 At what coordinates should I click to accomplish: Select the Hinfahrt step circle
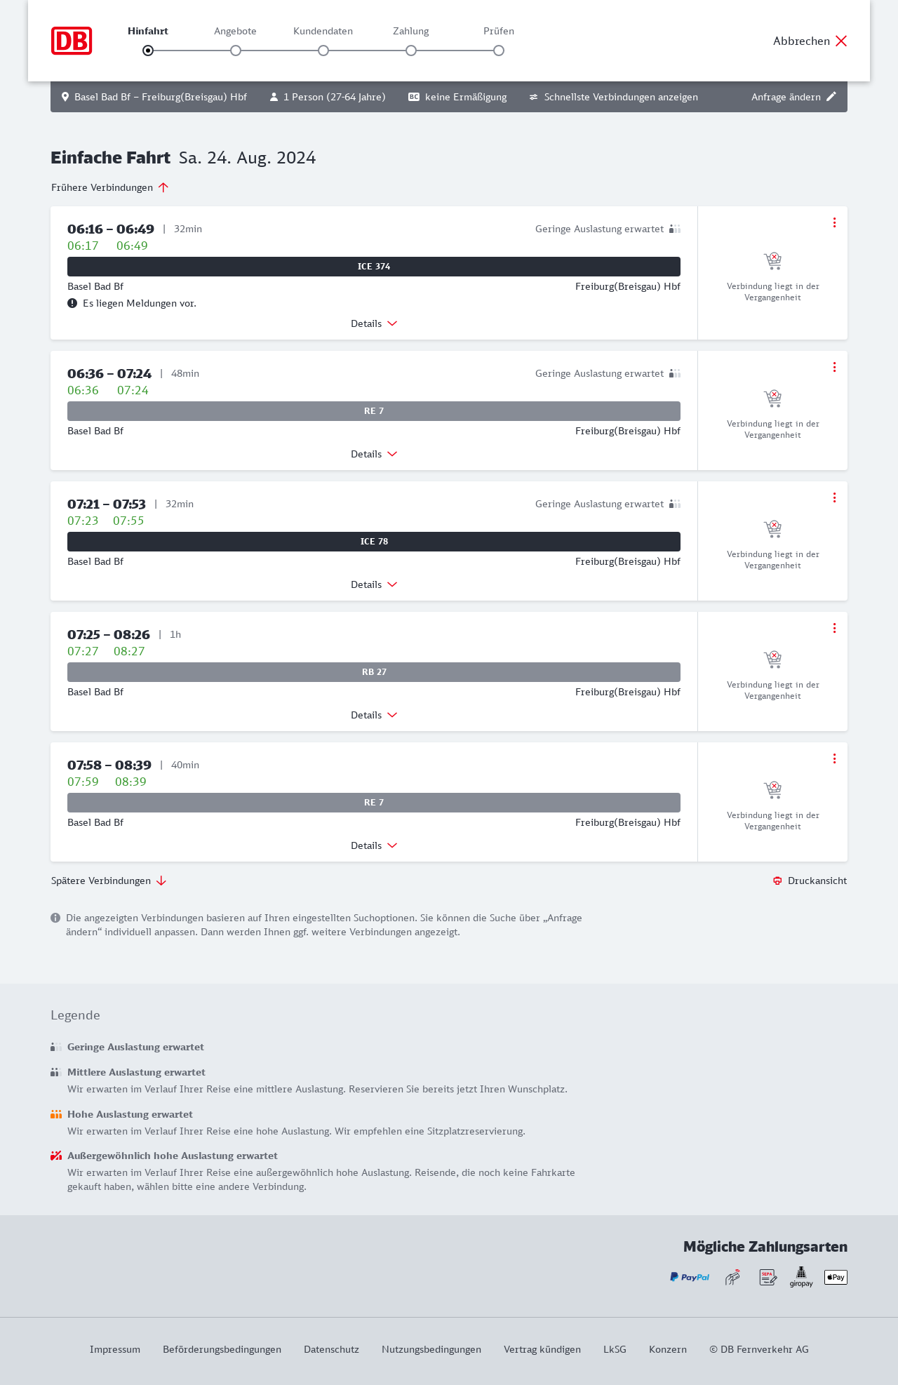point(148,51)
